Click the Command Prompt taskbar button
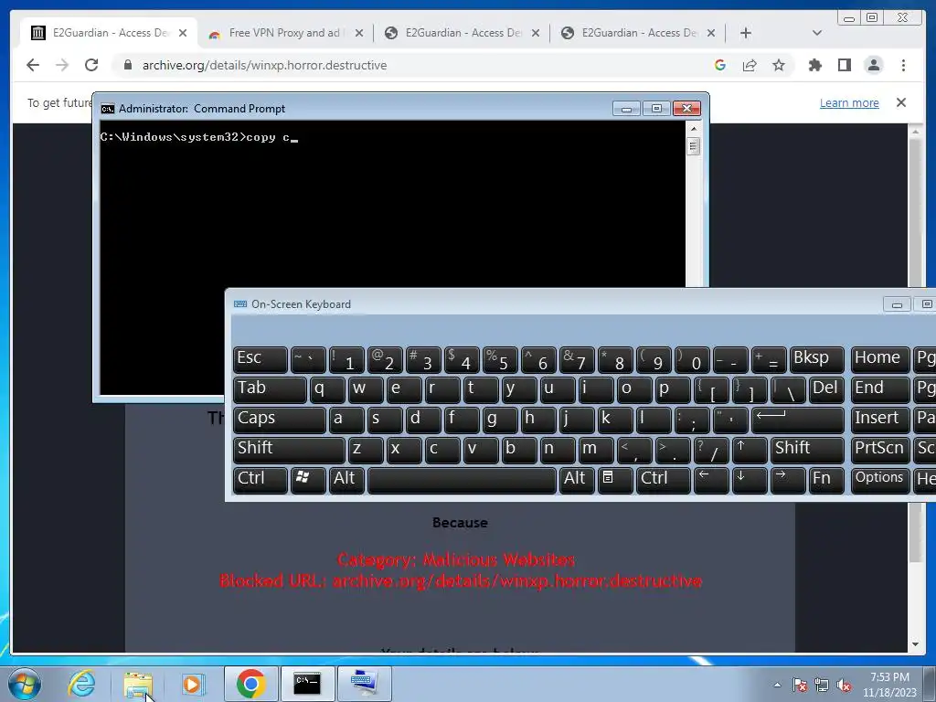The height and width of the screenshot is (702, 936). pos(307,684)
